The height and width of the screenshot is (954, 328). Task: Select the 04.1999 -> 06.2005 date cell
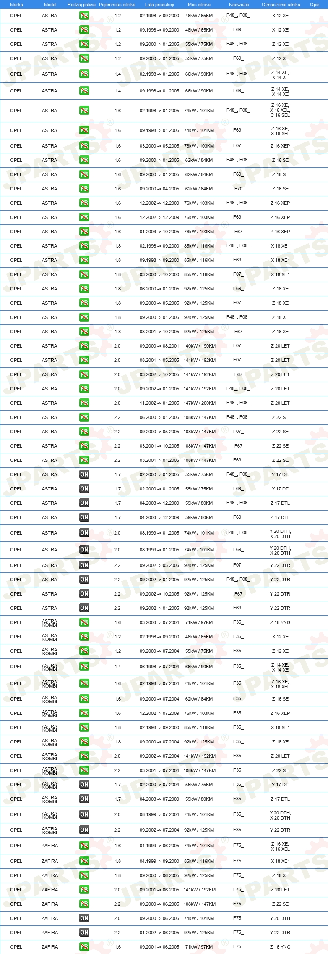click(159, 846)
